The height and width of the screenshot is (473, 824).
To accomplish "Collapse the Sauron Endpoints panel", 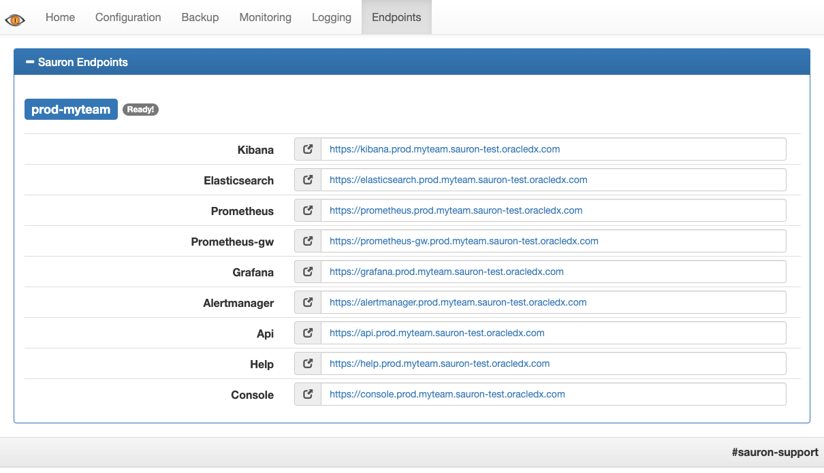I will pos(29,61).
